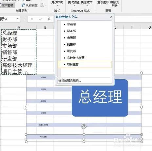This screenshot has height=151, width=152.
Task: Select the large blue 总经理 SmartArt shape
Action: coord(100,98)
